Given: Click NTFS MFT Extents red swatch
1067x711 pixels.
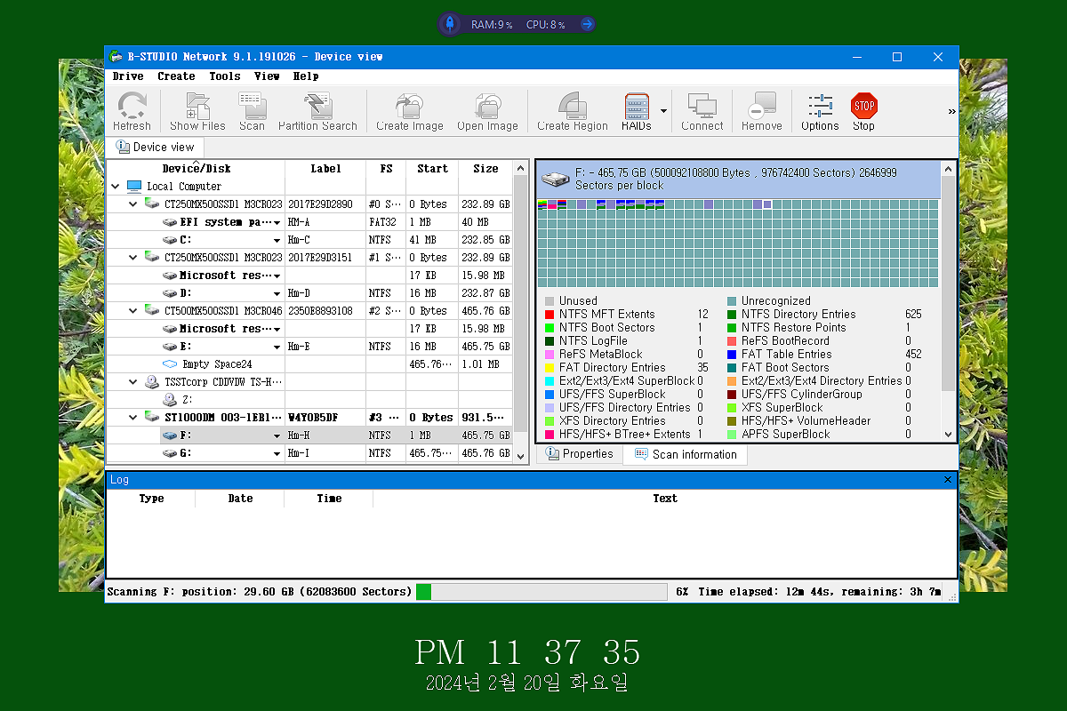Looking at the screenshot, I should coord(550,315).
